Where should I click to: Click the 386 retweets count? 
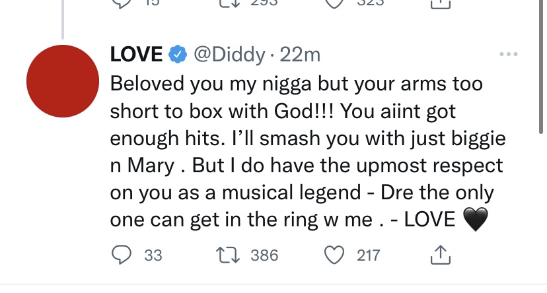click(264, 255)
